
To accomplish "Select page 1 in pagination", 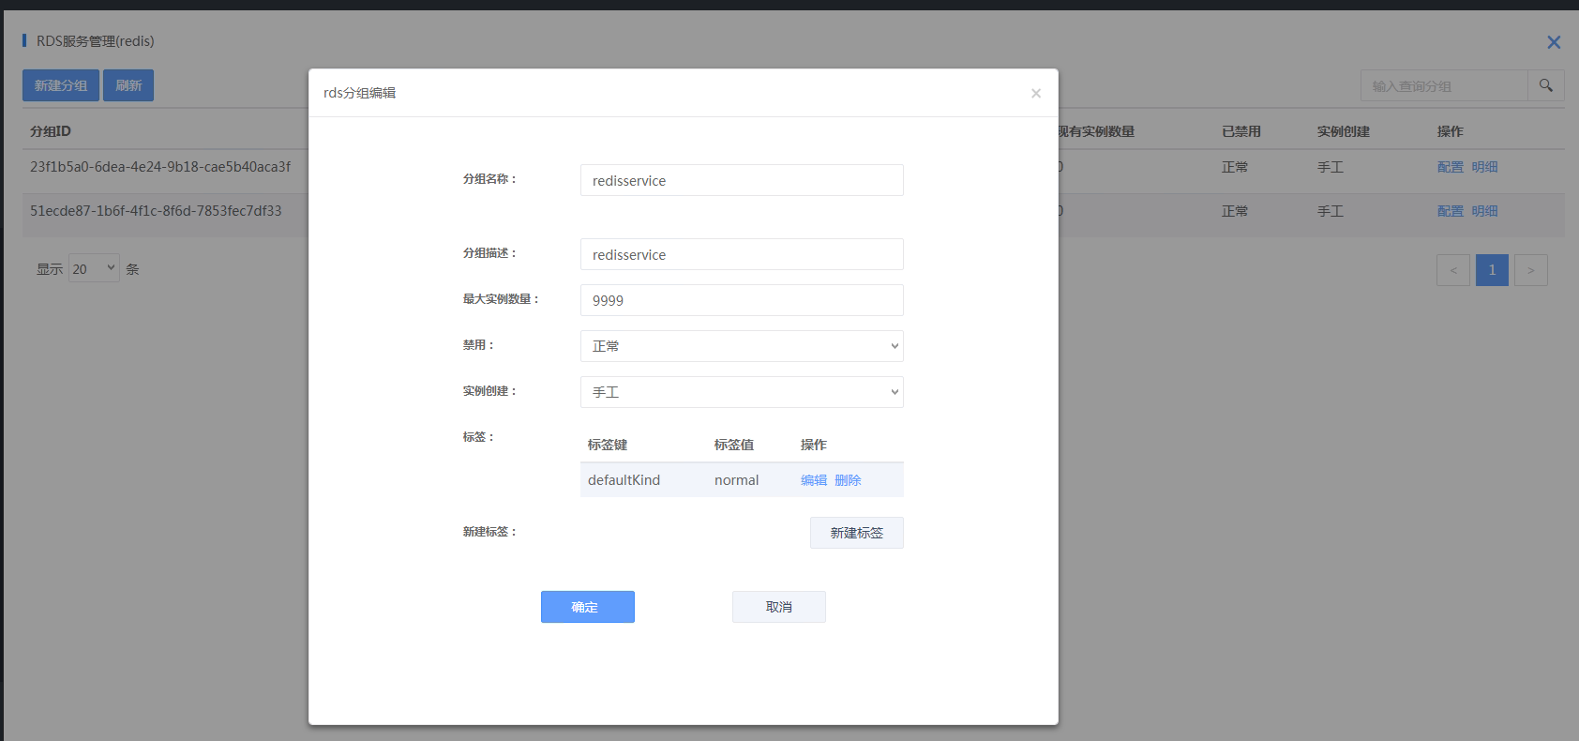I will click(1492, 270).
